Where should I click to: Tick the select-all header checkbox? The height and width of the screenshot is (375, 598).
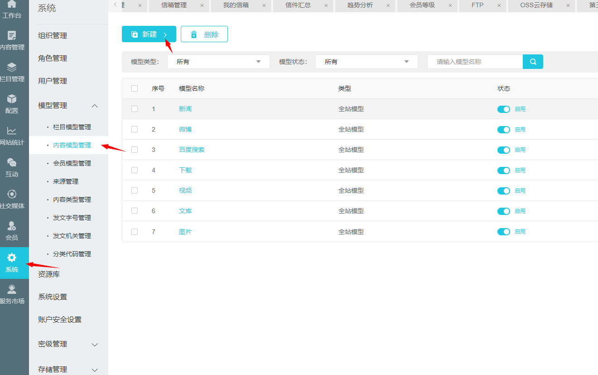tap(135, 88)
